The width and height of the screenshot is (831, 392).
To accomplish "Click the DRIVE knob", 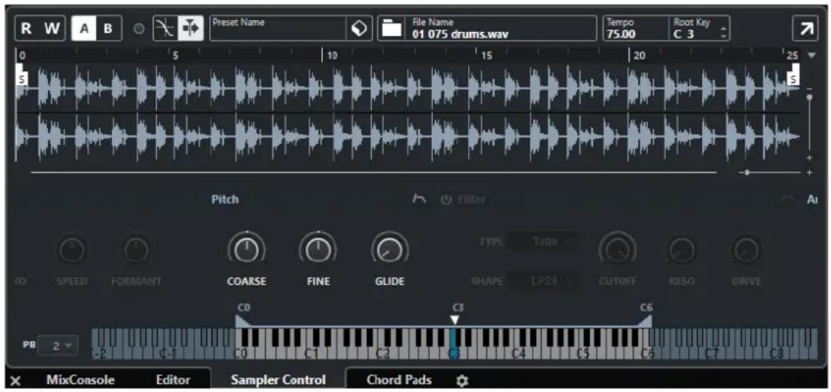I will (x=746, y=250).
